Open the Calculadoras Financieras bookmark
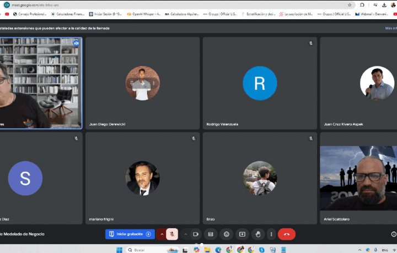Viewport: 397px width, 253px height. click(67, 14)
